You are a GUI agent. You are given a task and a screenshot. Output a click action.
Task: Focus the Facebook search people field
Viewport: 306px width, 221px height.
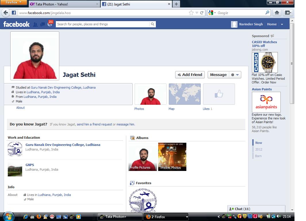tap(103, 24)
